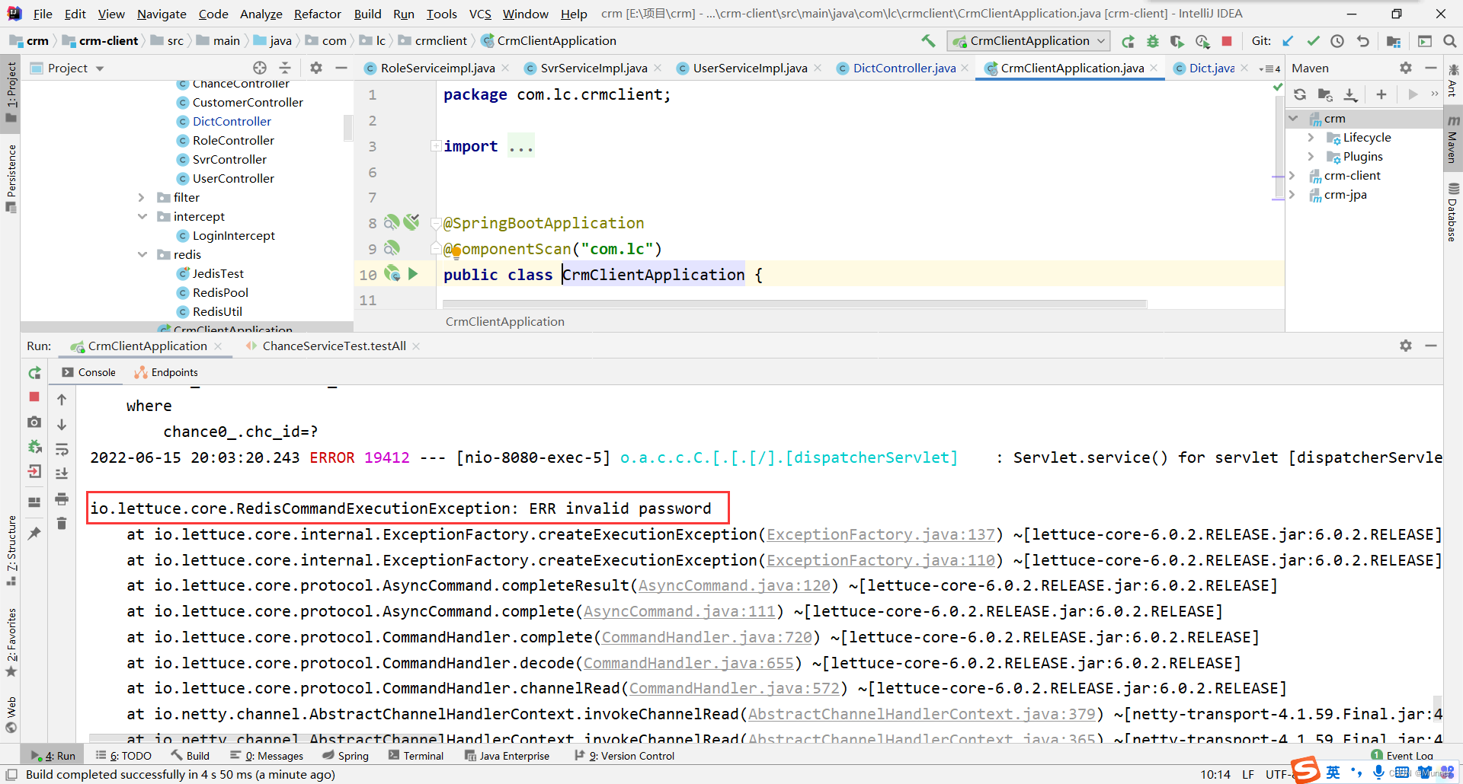Clear console output with the trash icon
1463x784 pixels.
(62, 524)
